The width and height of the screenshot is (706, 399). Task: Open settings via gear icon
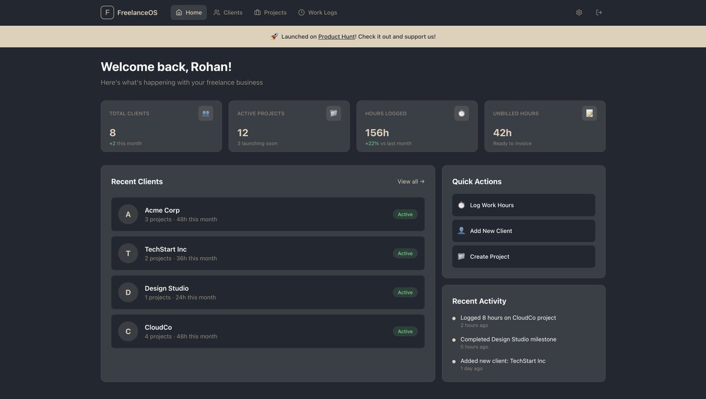pyautogui.click(x=579, y=12)
